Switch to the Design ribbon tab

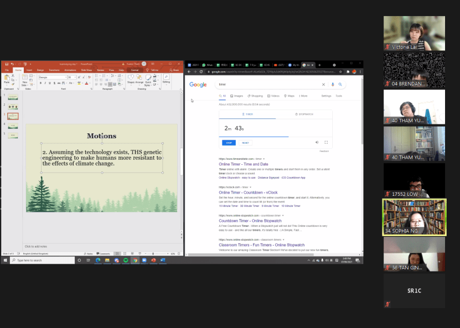tap(40, 70)
